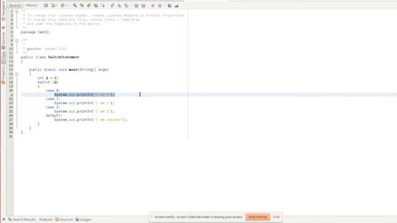Click the 'int a = 0;' line

click(x=48, y=78)
